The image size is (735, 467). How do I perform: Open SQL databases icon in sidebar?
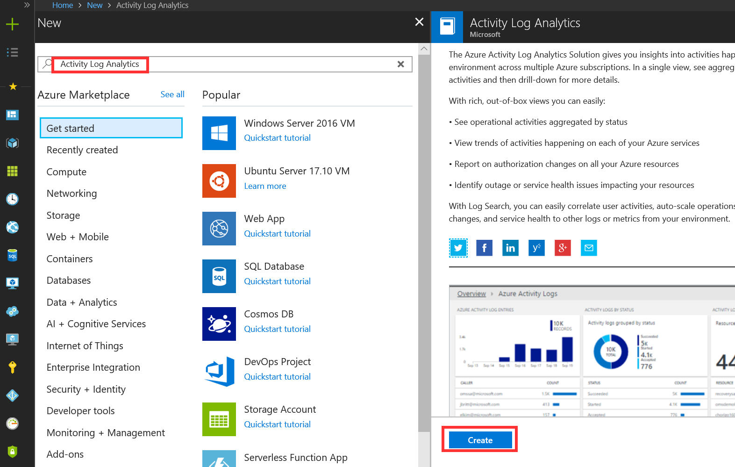click(13, 255)
